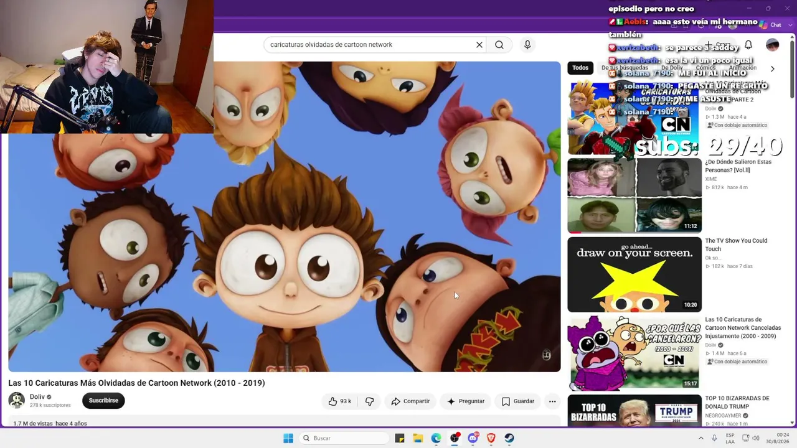
Task: Open the ESP LAA language switcher
Action: click(x=730, y=438)
